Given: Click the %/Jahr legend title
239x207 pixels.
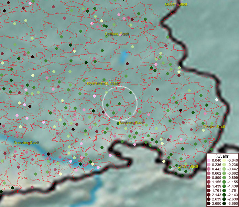Looking at the screenshot, I should coord(222,156).
